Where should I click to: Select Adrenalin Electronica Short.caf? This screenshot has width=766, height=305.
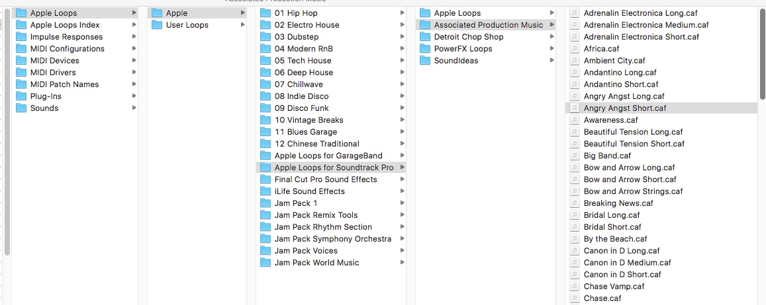(662, 36)
